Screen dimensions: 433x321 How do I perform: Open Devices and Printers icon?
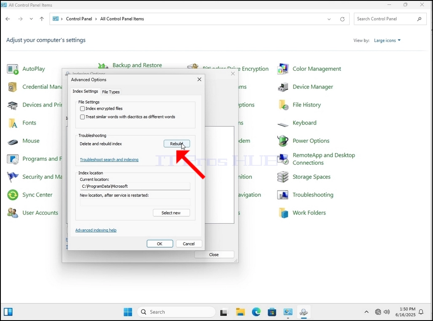pos(13,105)
